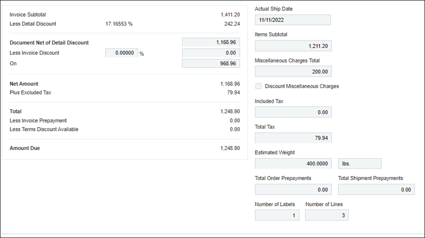The height and width of the screenshot is (238, 425).
Task: Select the Less Detail Discount percentage 17.16553
Action: pos(119,24)
